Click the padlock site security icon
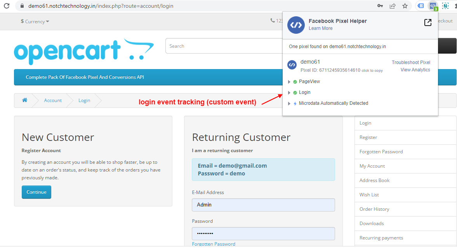The width and height of the screenshot is (457, 248). click(x=22, y=6)
